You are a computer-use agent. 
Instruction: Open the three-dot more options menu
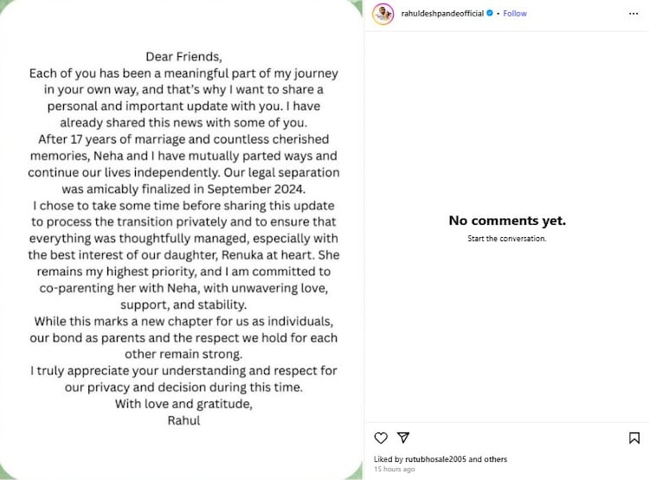[x=633, y=14]
